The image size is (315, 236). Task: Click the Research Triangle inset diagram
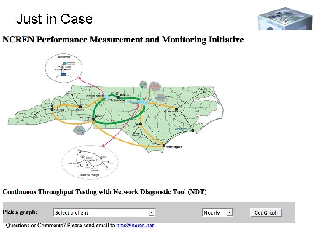point(90,163)
